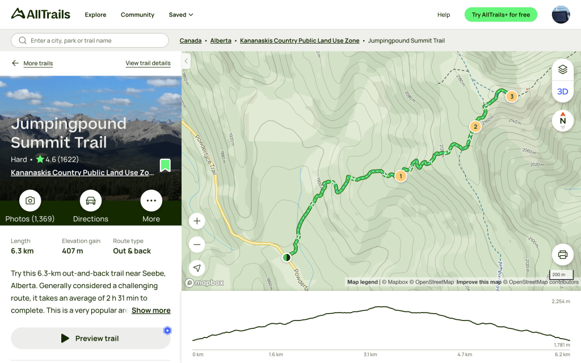Expand the Saved dropdown menu

[x=181, y=15]
